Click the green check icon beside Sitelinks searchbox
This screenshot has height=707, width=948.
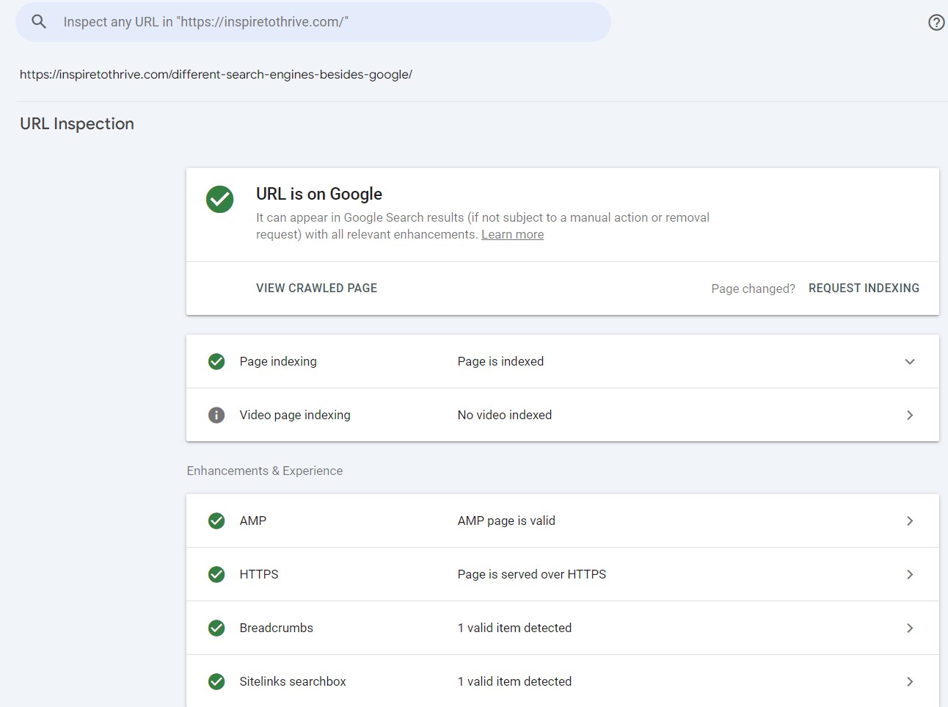[216, 681]
